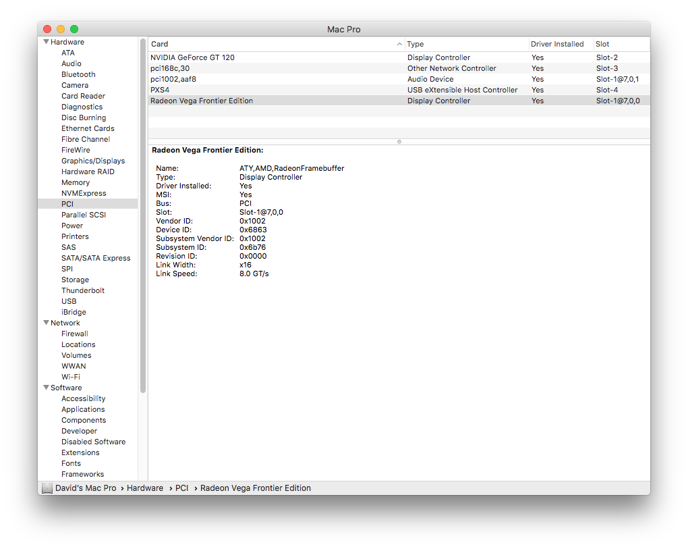Open Power in the sidebar
The height and width of the screenshot is (549, 688).
click(x=72, y=226)
